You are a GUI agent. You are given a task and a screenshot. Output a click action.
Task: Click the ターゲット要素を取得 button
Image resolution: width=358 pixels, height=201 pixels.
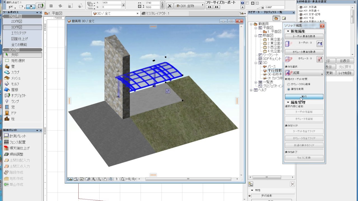click(x=304, y=37)
